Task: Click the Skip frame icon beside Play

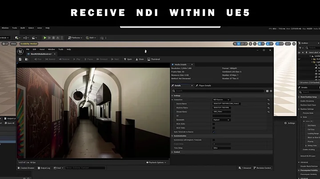Action: coord(49,38)
